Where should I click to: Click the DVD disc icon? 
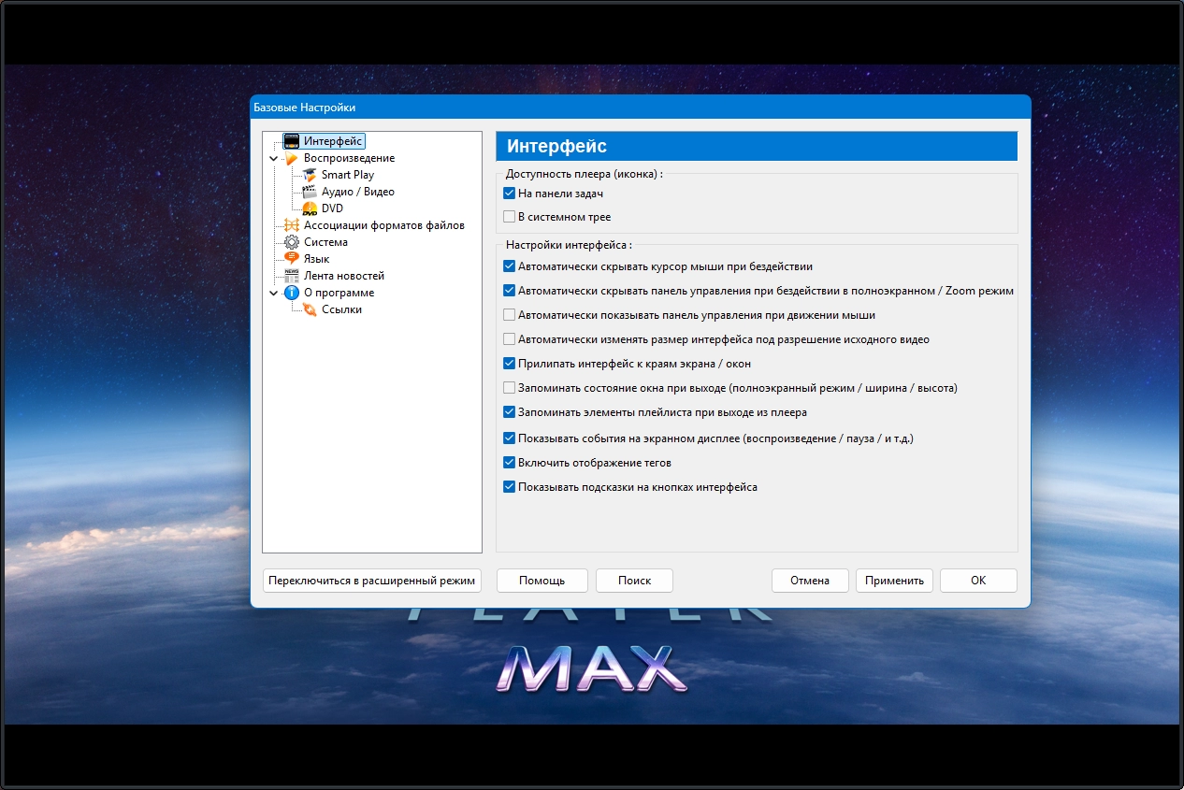(310, 208)
